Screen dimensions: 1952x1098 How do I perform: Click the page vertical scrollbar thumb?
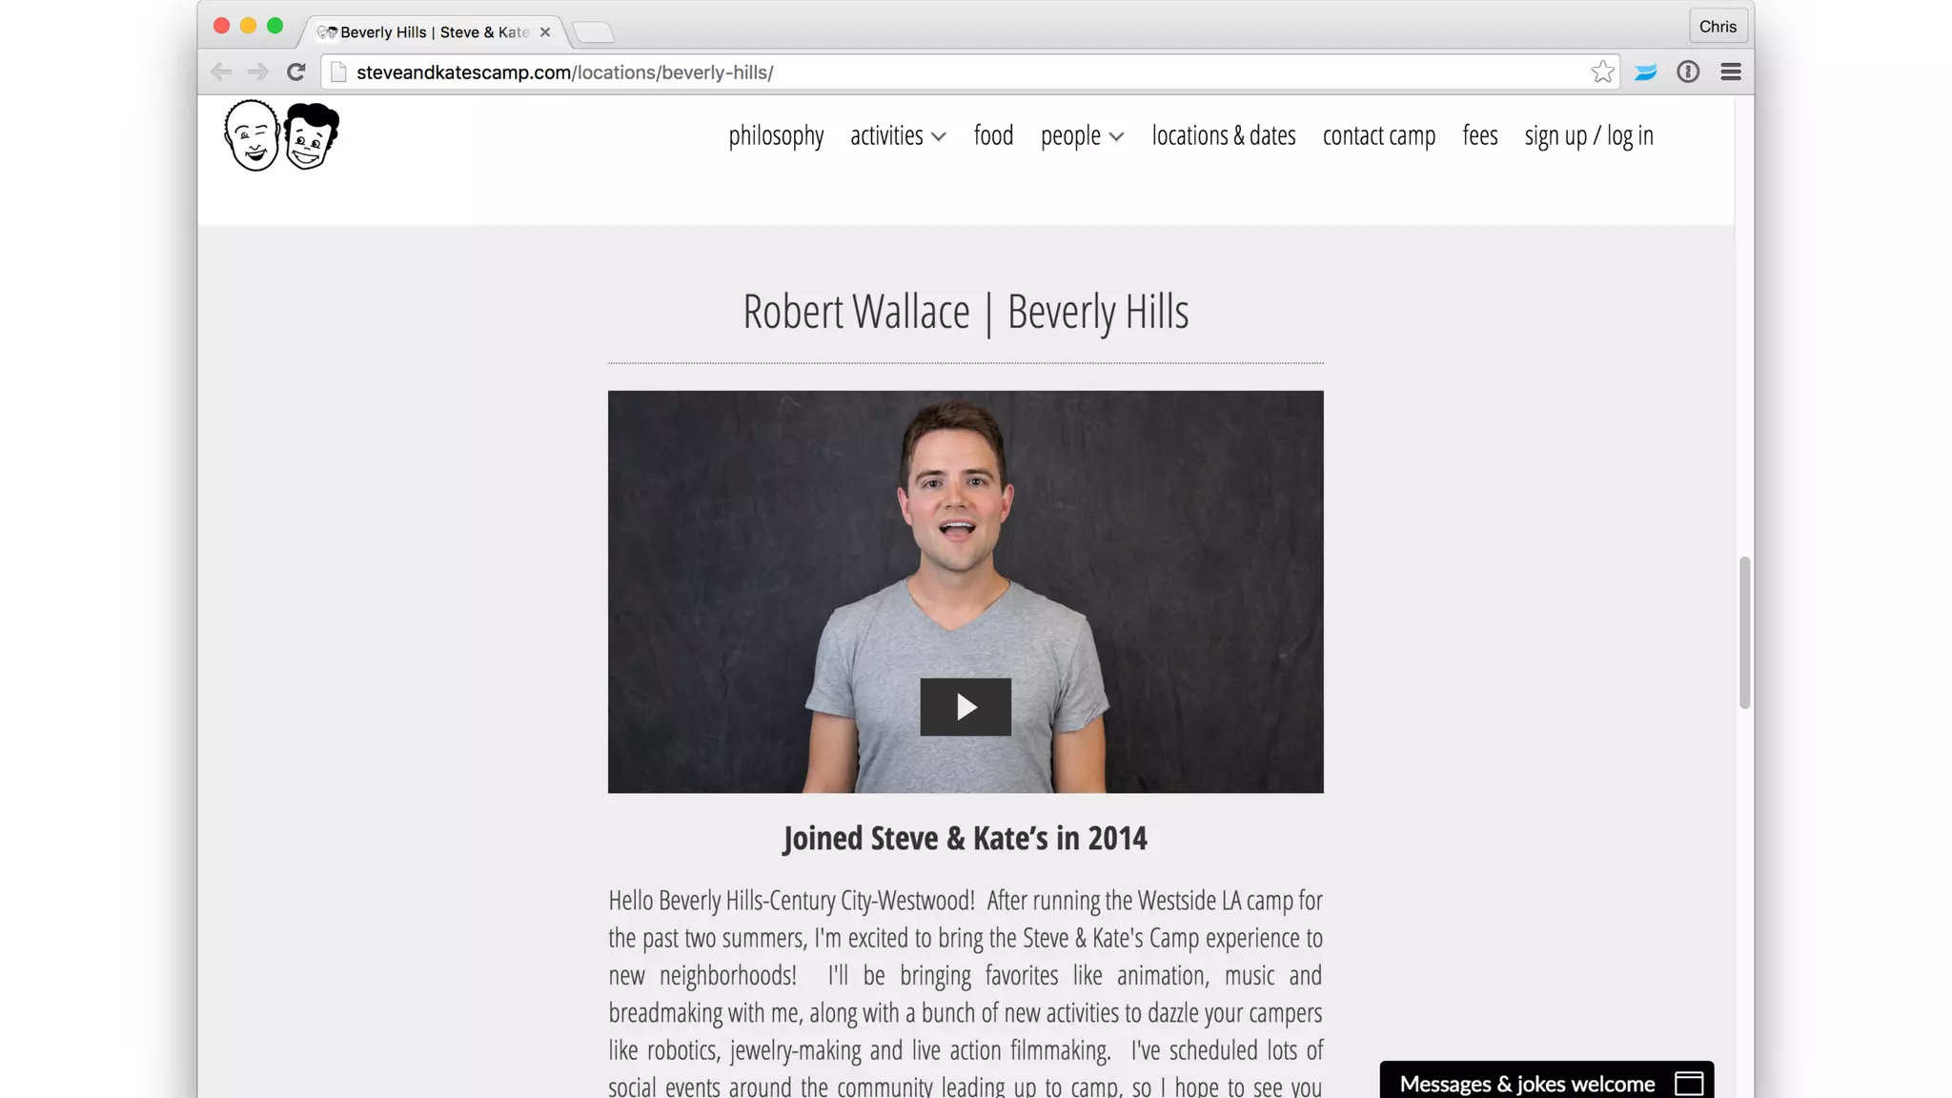pyautogui.click(x=1743, y=632)
